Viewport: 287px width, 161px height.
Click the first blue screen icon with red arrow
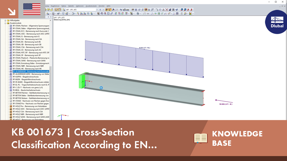pyautogui.click(x=182, y=10)
